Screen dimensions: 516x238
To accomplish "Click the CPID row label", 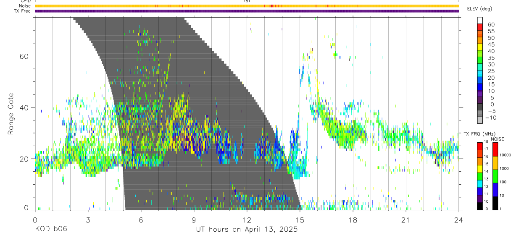I will pyautogui.click(x=25, y=1).
